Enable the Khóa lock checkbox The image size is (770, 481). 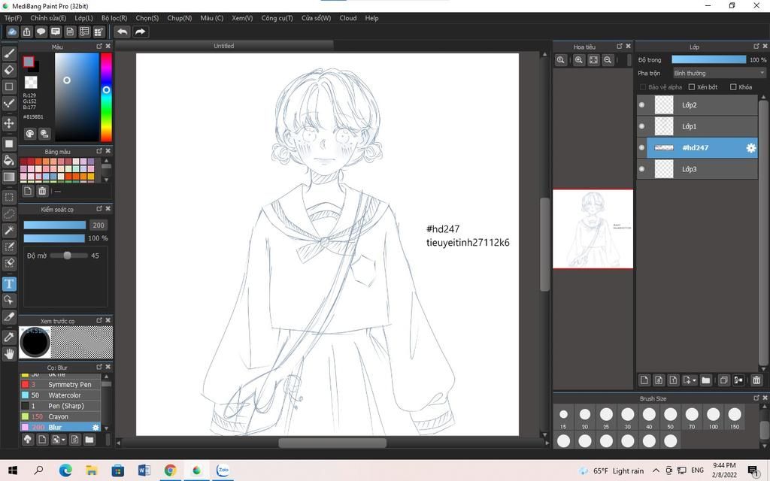point(733,87)
